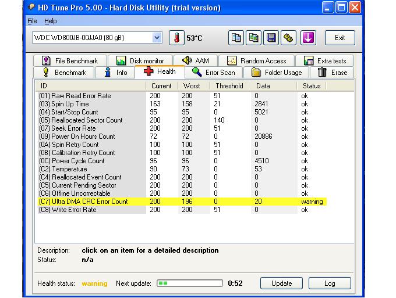Click the 2841 spin up data value
Viewport: 396px width, 298px height.
261,104
